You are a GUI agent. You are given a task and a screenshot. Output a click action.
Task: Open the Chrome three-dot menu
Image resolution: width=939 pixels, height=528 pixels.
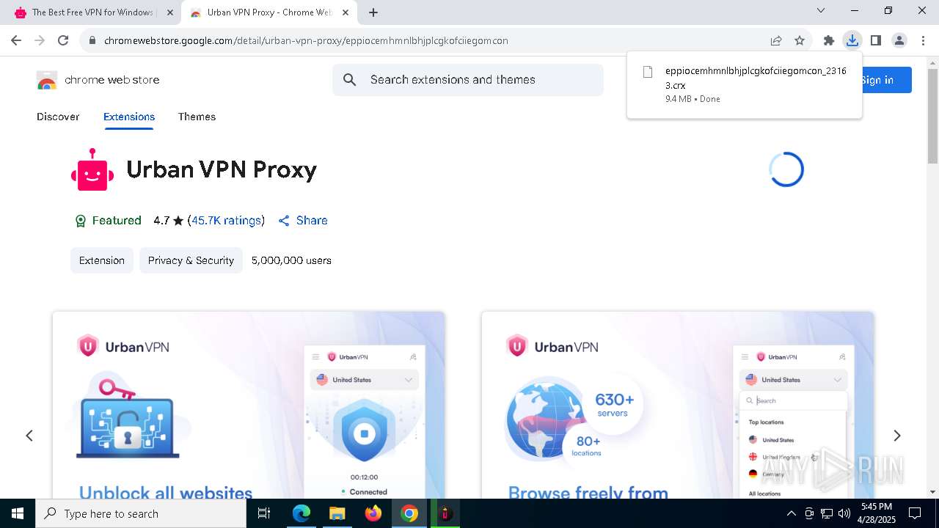(x=923, y=40)
